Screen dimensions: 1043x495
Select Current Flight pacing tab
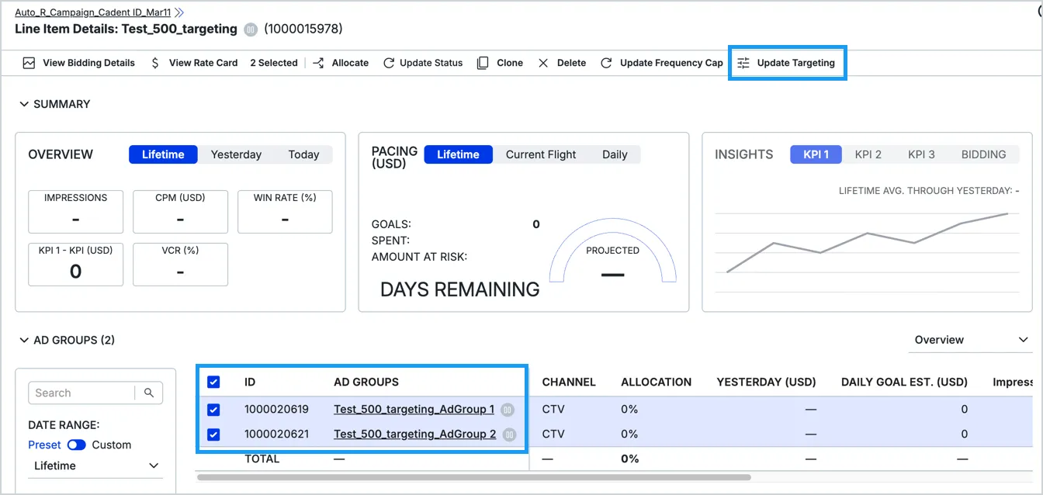point(541,154)
